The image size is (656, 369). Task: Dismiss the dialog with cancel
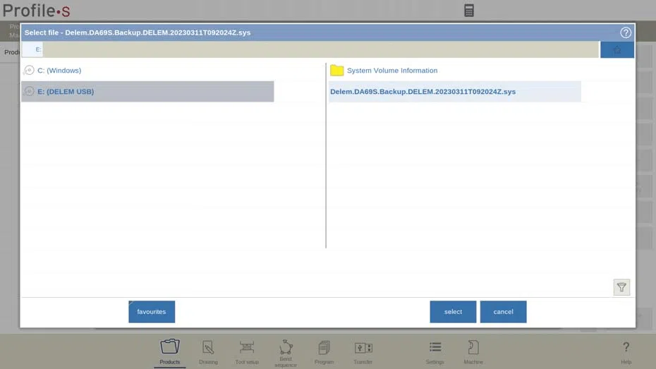(503, 312)
